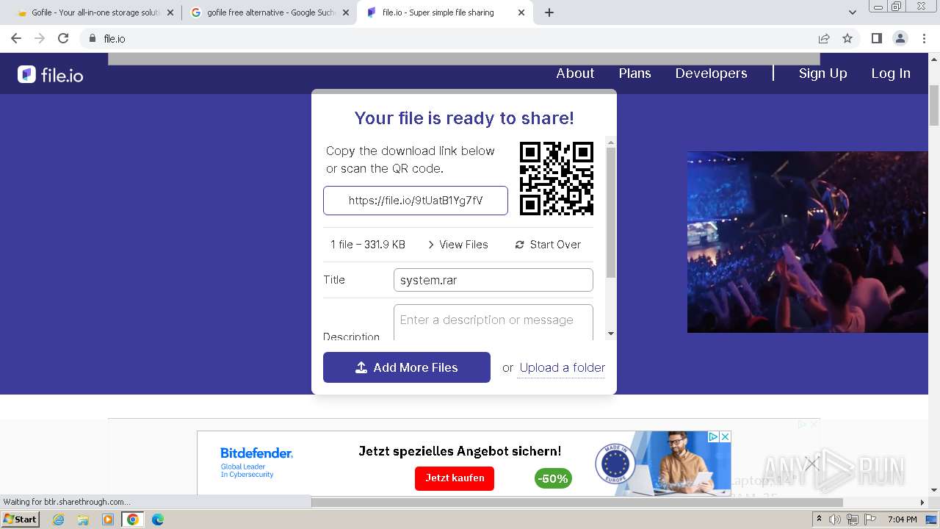Screen dimensions: 940x529
Task: Show hidden tray icons arrow
Action: pyautogui.click(x=819, y=519)
